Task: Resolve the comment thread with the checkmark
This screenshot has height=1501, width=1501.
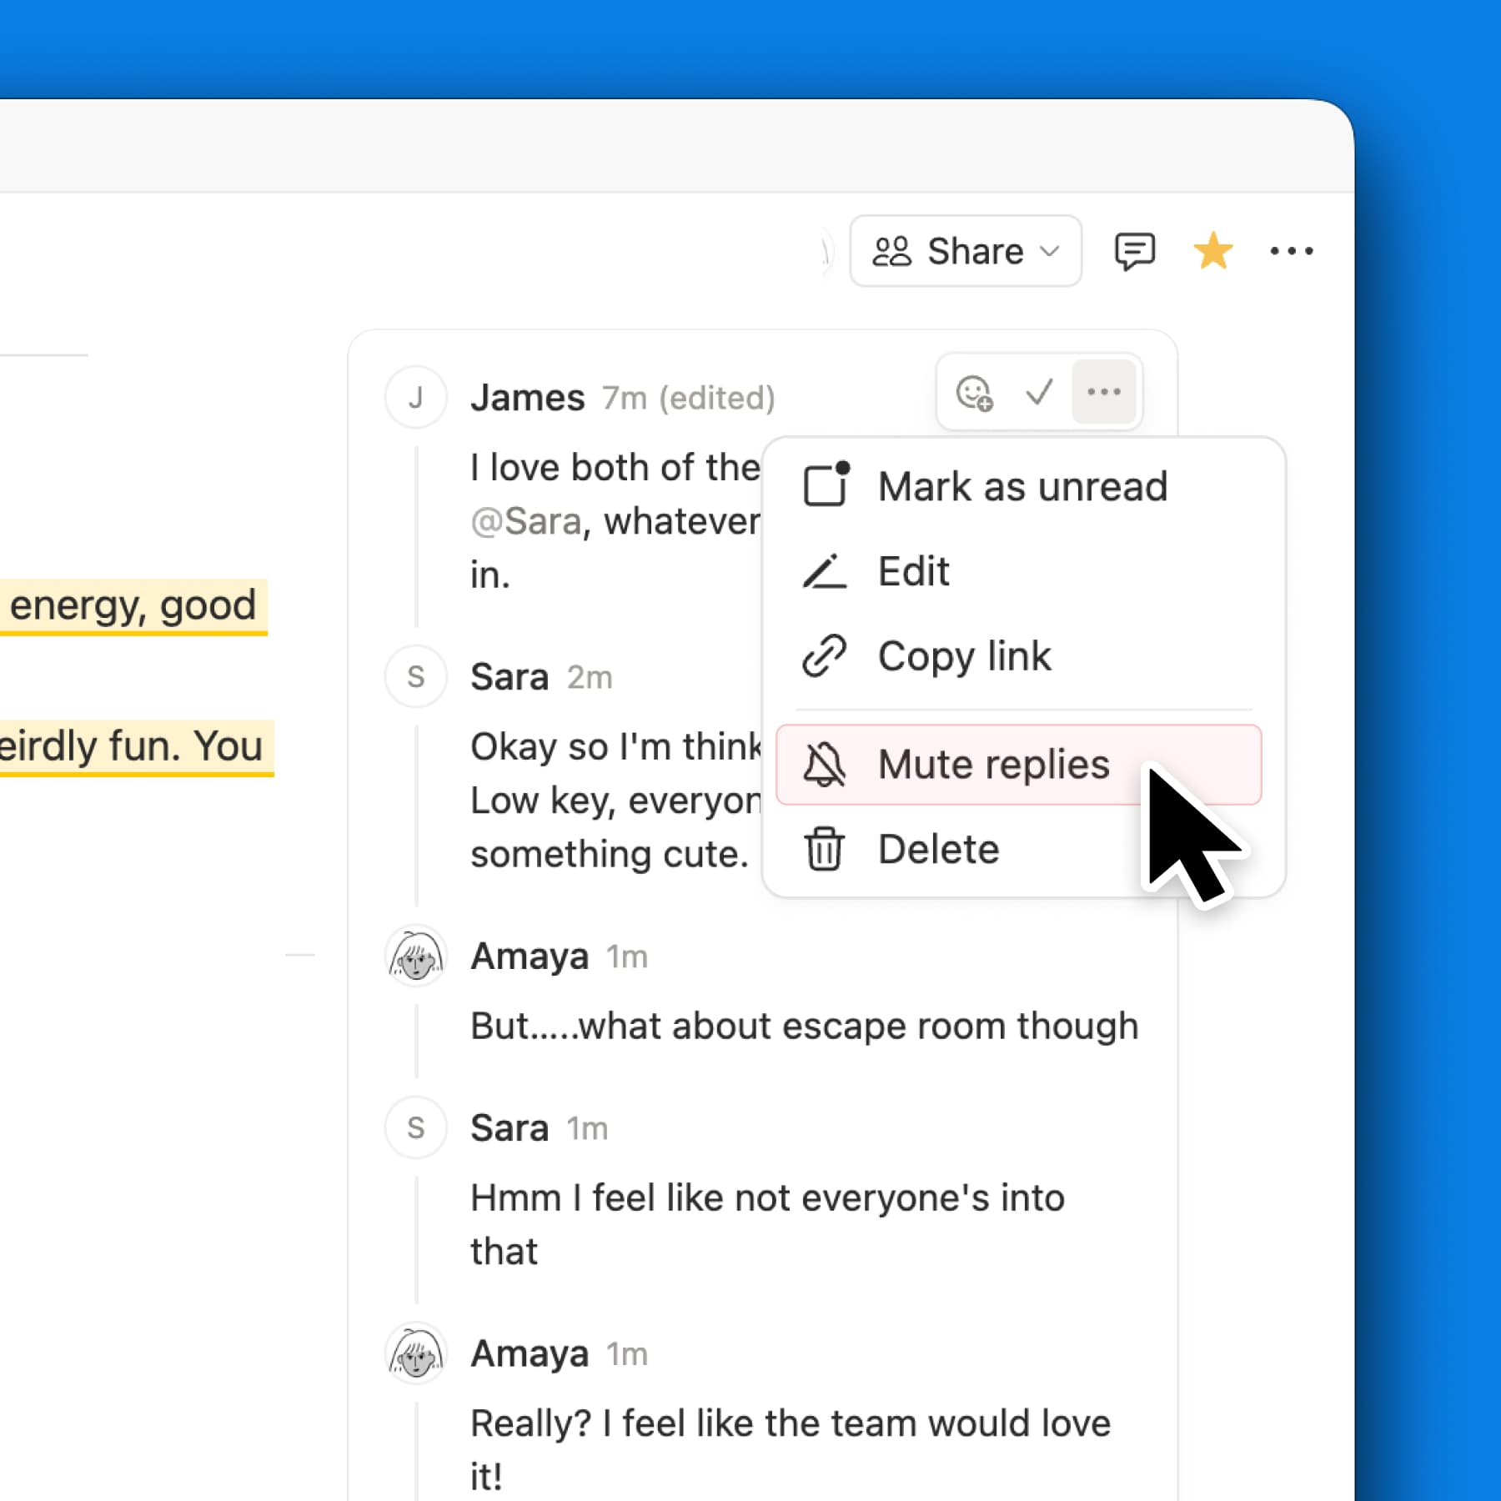Action: tap(1039, 393)
